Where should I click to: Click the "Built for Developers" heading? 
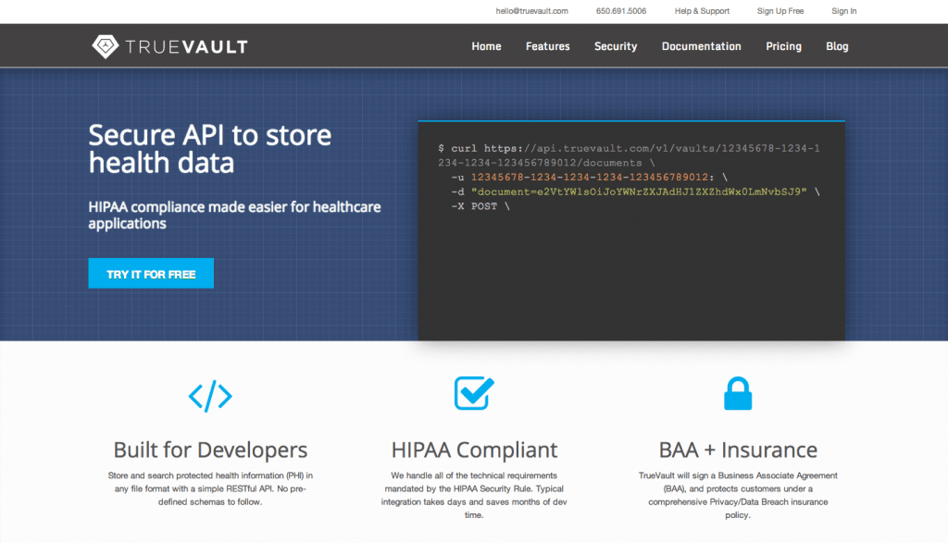pyautogui.click(x=210, y=450)
